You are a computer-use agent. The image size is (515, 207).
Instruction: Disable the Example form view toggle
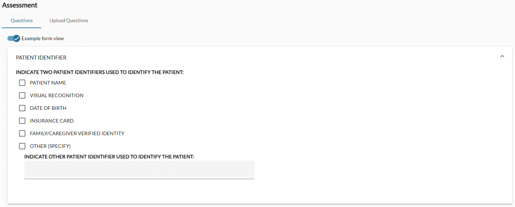pyautogui.click(x=13, y=38)
